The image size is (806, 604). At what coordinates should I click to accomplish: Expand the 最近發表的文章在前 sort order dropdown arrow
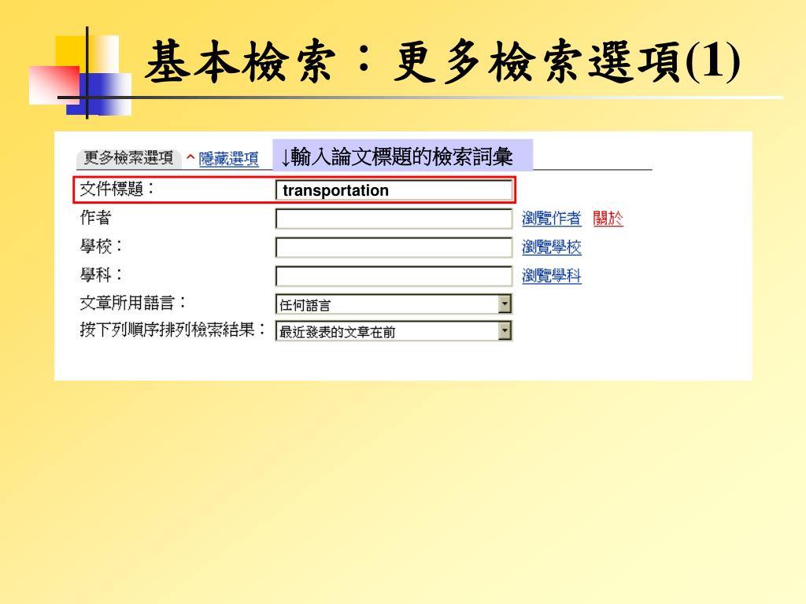click(505, 331)
